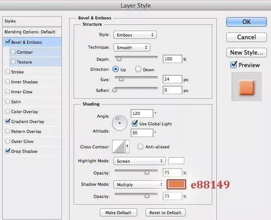
Task: Click the Size value input field
Action: pos(172,79)
